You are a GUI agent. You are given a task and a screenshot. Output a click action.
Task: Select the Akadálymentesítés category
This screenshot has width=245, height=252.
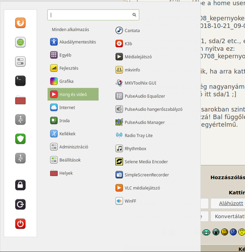point(73,42)
